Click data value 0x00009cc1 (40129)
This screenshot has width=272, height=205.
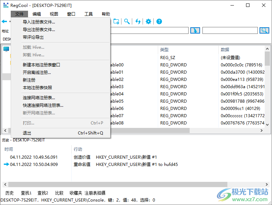[x=241, y=109]
